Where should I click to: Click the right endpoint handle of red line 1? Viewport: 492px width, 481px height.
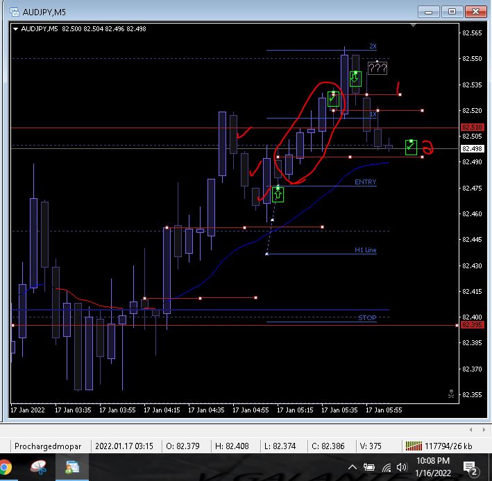pos(400,94)
